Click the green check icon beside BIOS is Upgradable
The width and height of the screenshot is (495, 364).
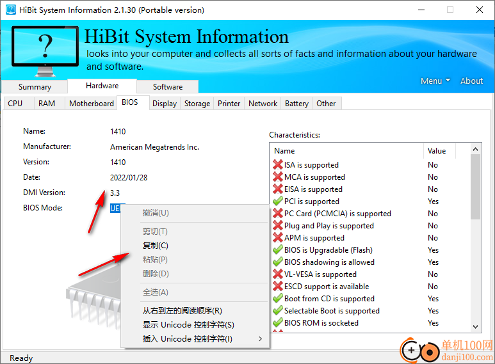click(x=277, y=249)
